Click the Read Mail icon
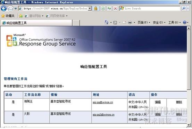 coord(124,23)
